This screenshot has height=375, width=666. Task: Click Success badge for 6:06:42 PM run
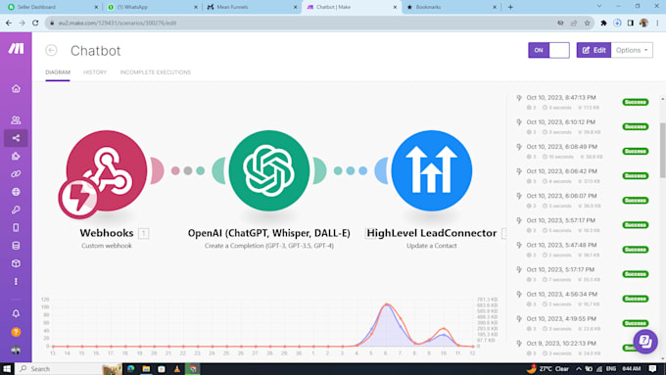coord(636,176)
